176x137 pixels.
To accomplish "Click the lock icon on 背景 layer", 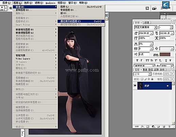I will click(167, 86).
